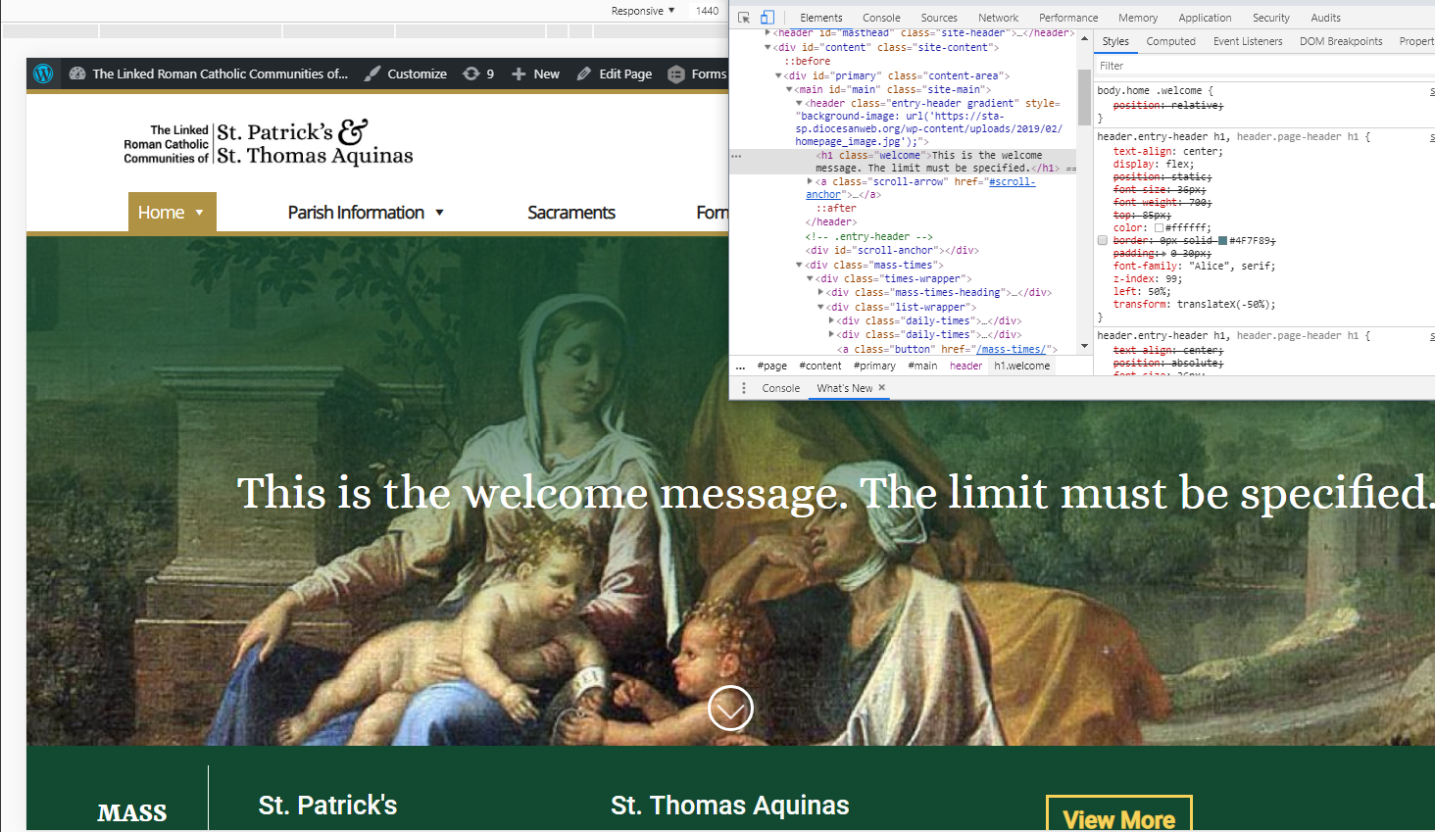
Task: Collapse the mass-times div node
Action: click(799, 265)
